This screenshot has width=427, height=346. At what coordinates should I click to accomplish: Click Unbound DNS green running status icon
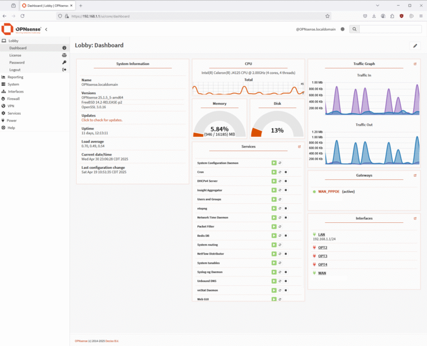274,281
